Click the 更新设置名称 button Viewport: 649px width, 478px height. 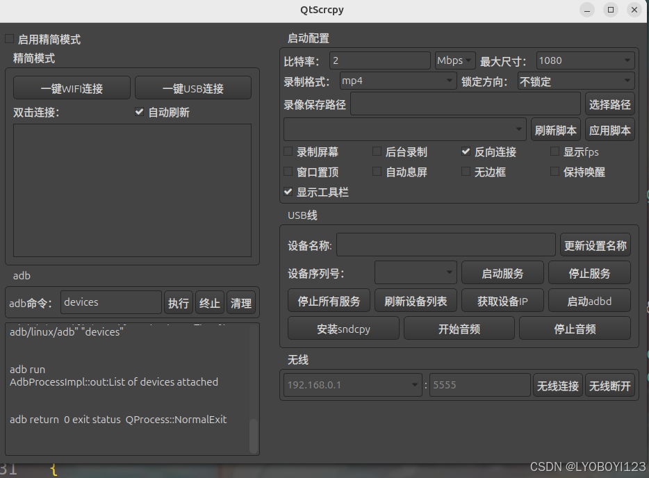pyautogui.click(x=595, y=245)
